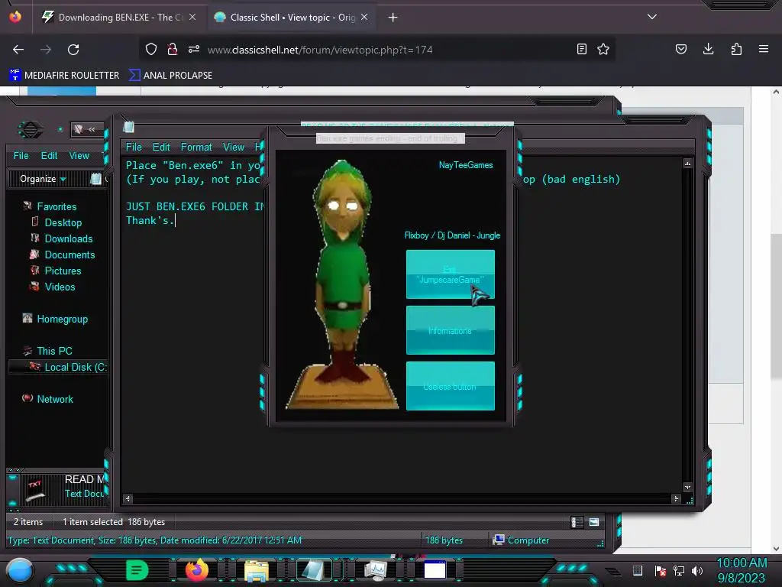
Task: Open the tracking protection shield icon
Action: pos(151,49)
